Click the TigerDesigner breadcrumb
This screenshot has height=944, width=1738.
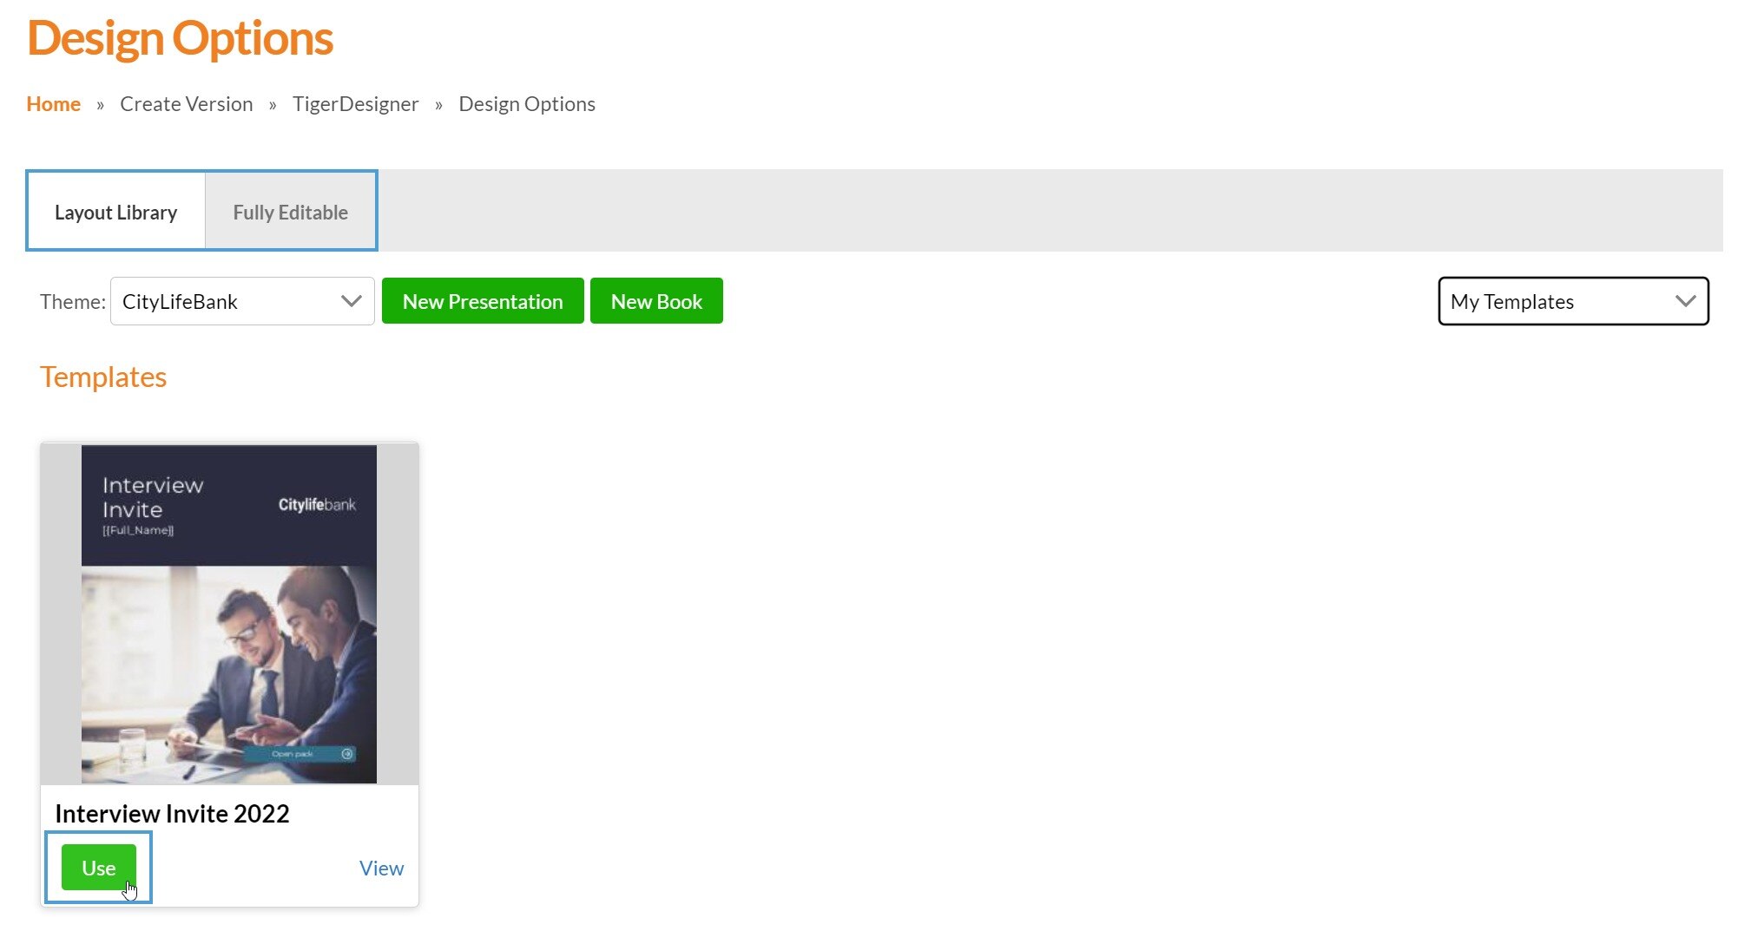(355, 104)
